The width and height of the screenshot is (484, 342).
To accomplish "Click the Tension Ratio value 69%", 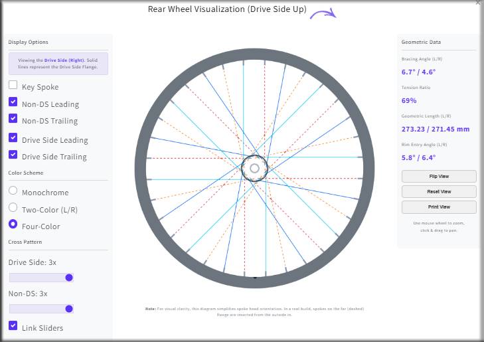I will point(409,100).
